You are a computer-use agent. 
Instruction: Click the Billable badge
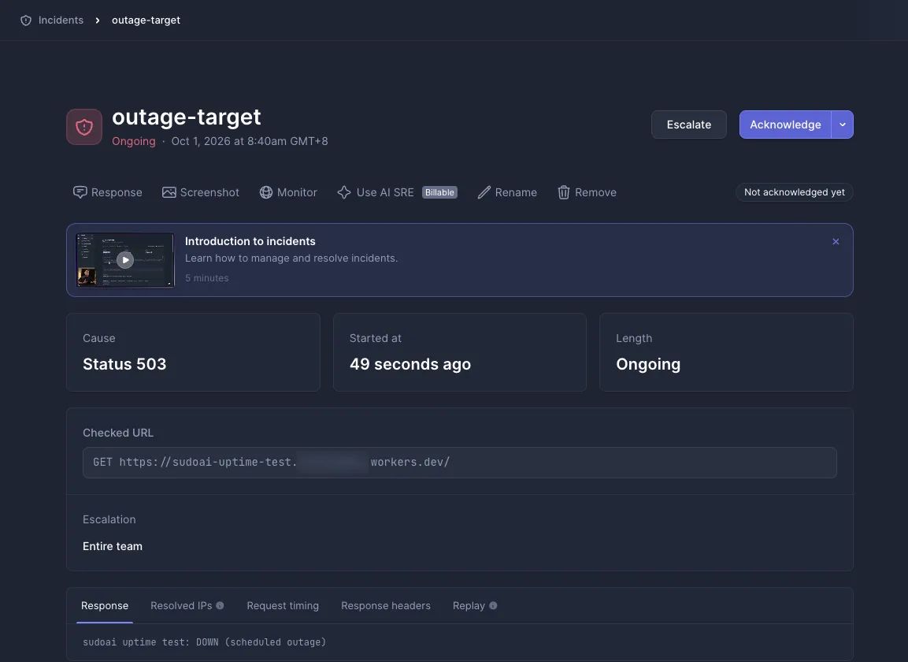[439, 192]
